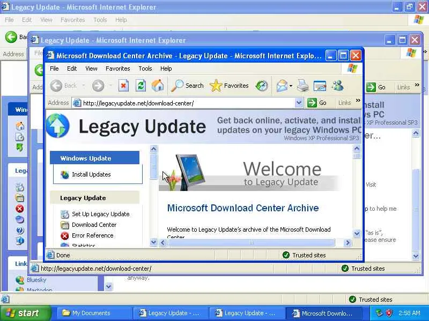Switch to first Legacy Update taskbar button
The height and width of the screenshot is (321, 429).
click(x=171, y=313)
